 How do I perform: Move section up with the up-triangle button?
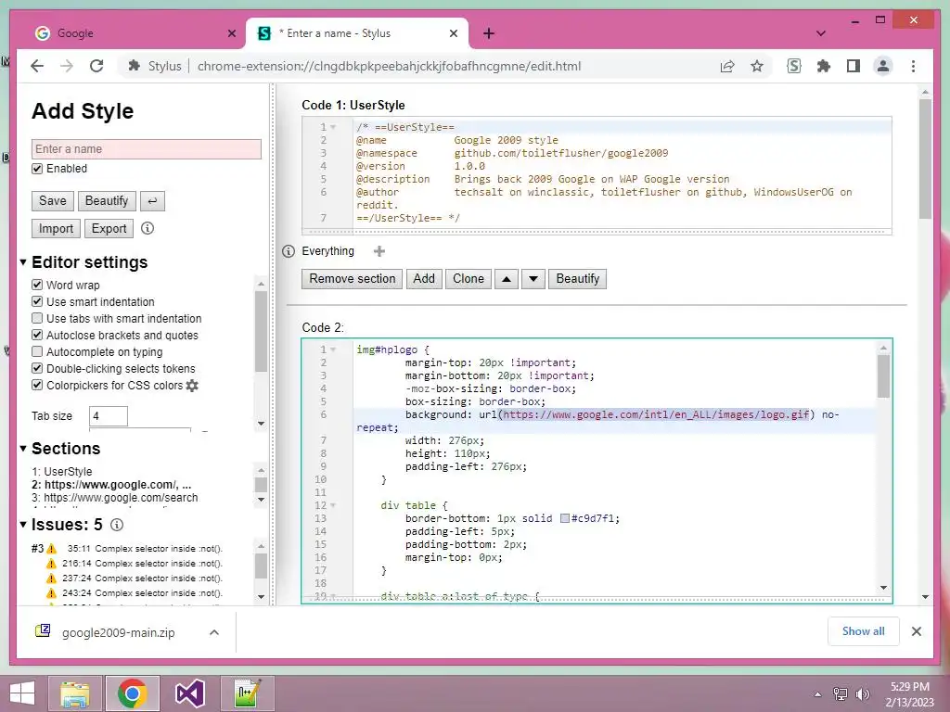pos(507,279)
